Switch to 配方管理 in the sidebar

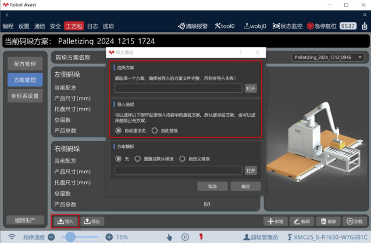[25, 63]
